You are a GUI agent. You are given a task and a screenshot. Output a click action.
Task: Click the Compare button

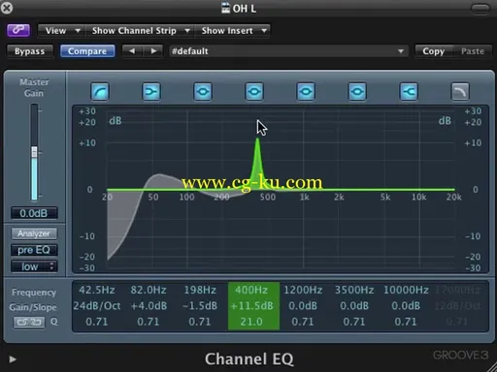87,51
